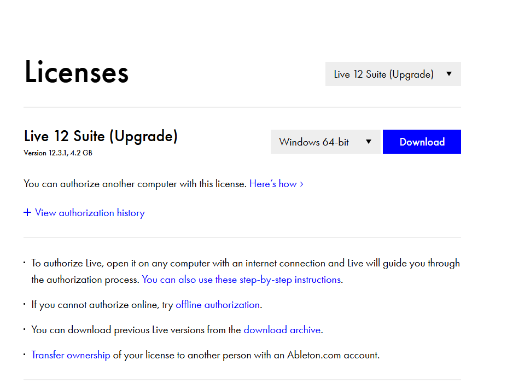Image resolution: width=507 pixels, height=389 pixels.
Task: Expand View authorization history
Action: 90,213
